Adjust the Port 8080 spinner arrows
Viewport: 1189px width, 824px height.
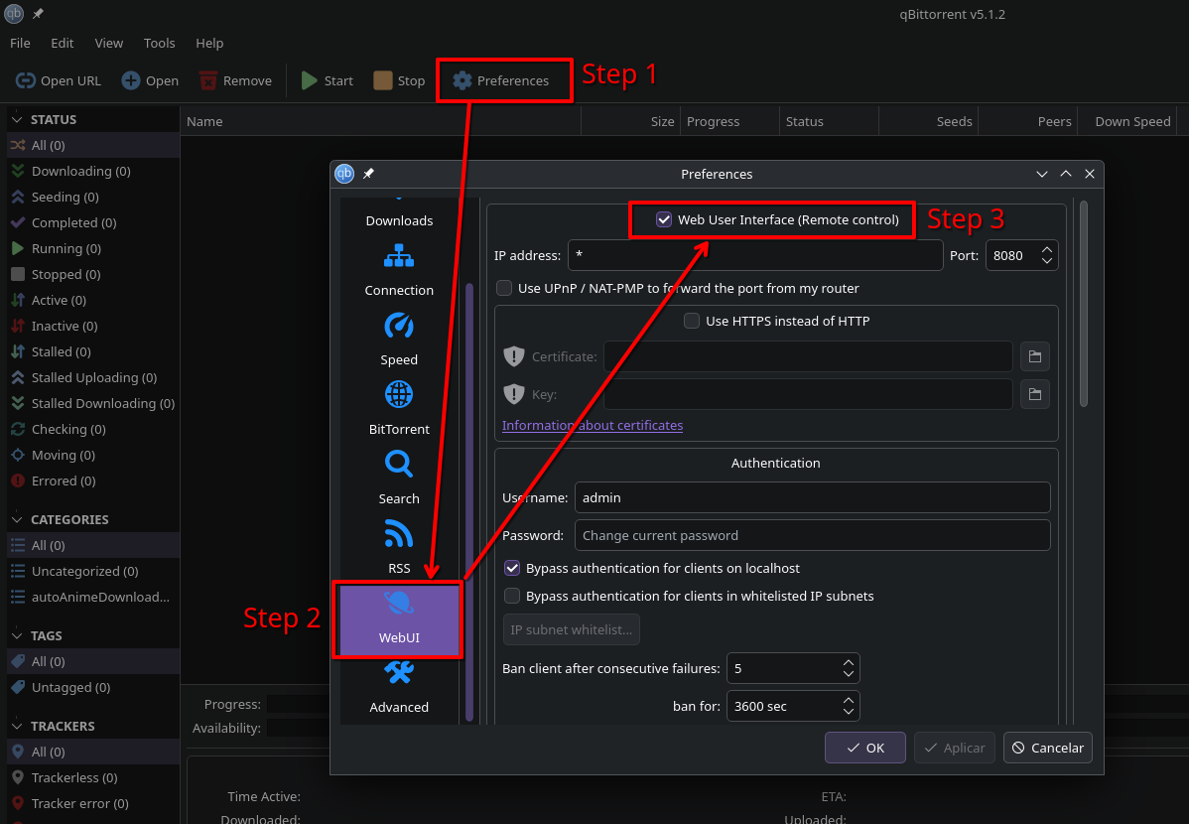tap(1046, 255)
